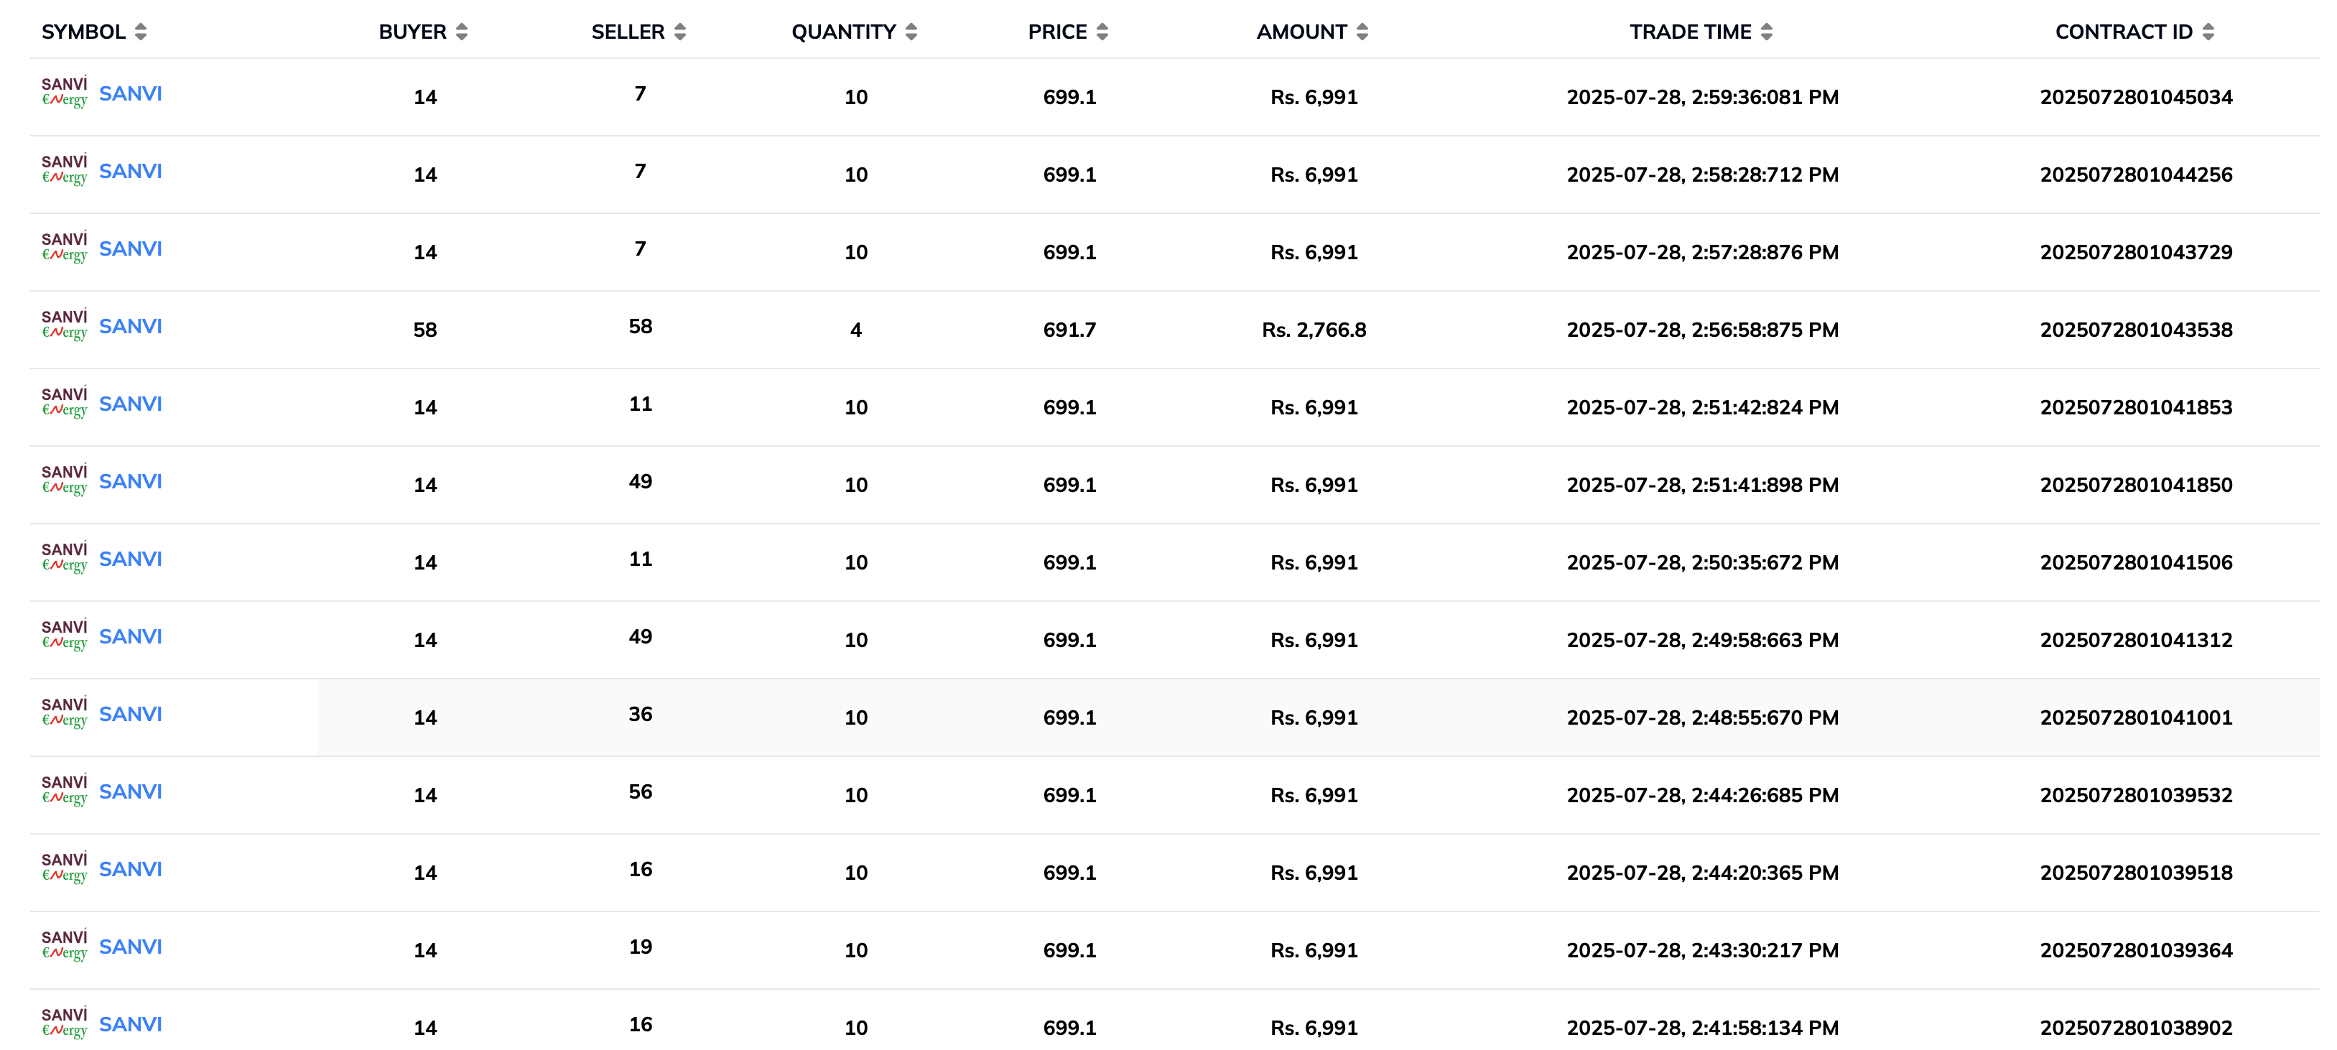
Task: Open SANVI link for trade at 2:44:20:365 PM
Action: click(131, 870)
